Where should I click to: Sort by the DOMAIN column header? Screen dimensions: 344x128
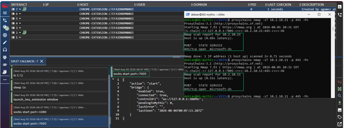click(x=200, y=4)
